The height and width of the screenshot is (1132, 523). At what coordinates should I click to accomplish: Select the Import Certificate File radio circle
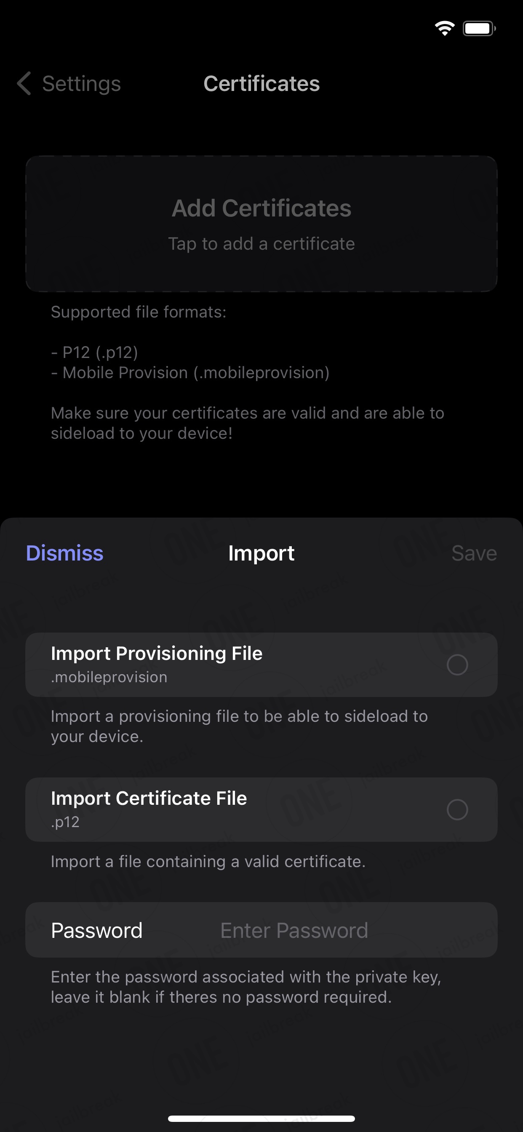point(457,810)
